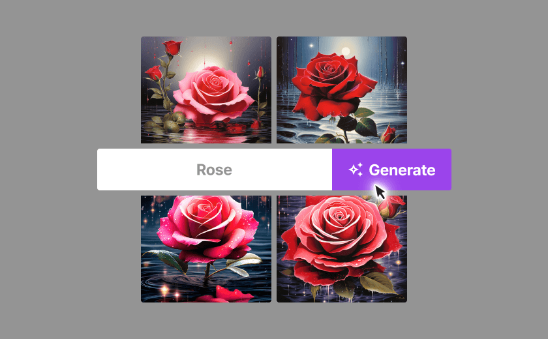
Task: Click the green bud cluster beside the pink rose
Action: coord(173,121)
